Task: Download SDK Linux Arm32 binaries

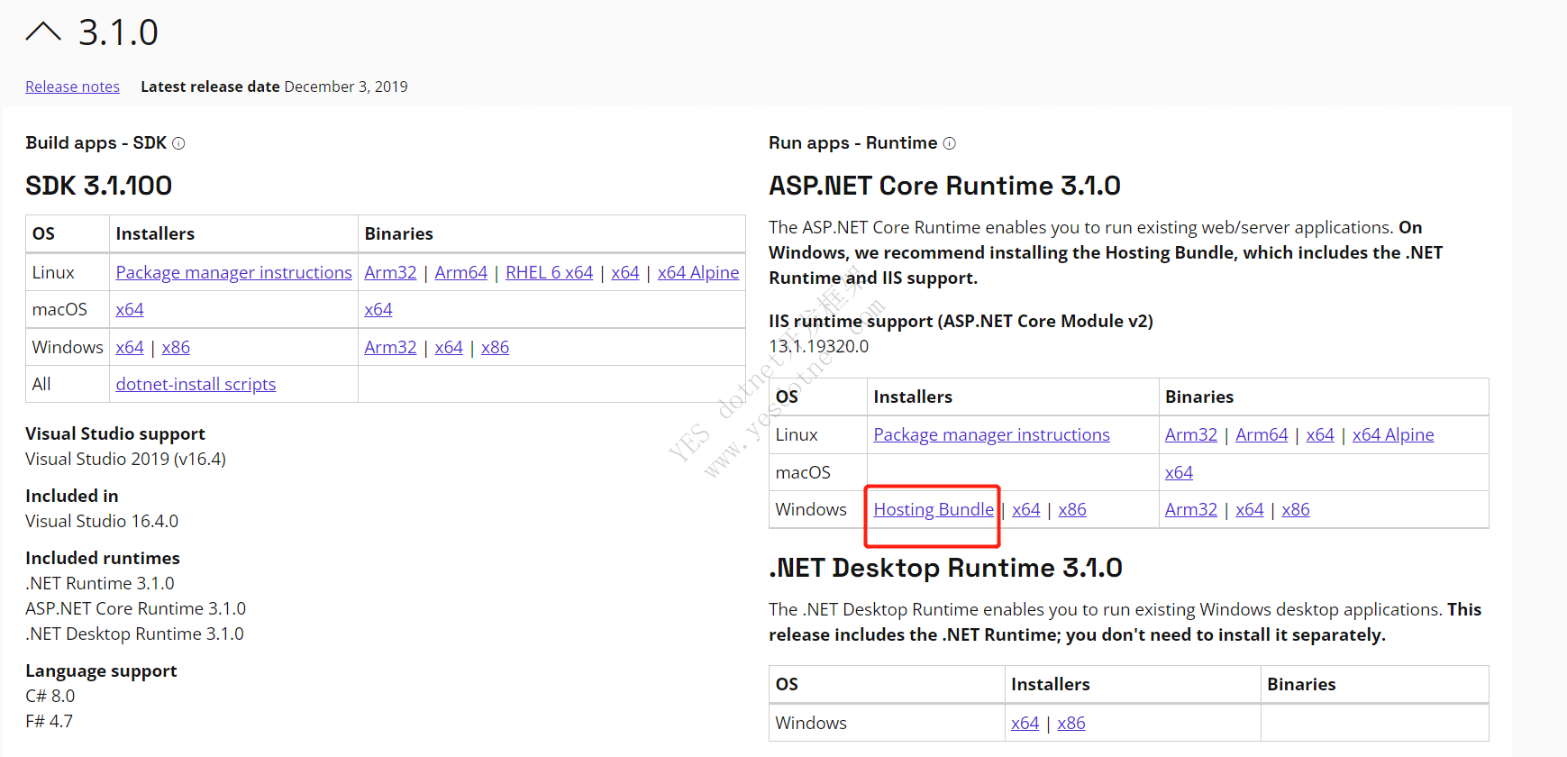Action: [390, 272]
